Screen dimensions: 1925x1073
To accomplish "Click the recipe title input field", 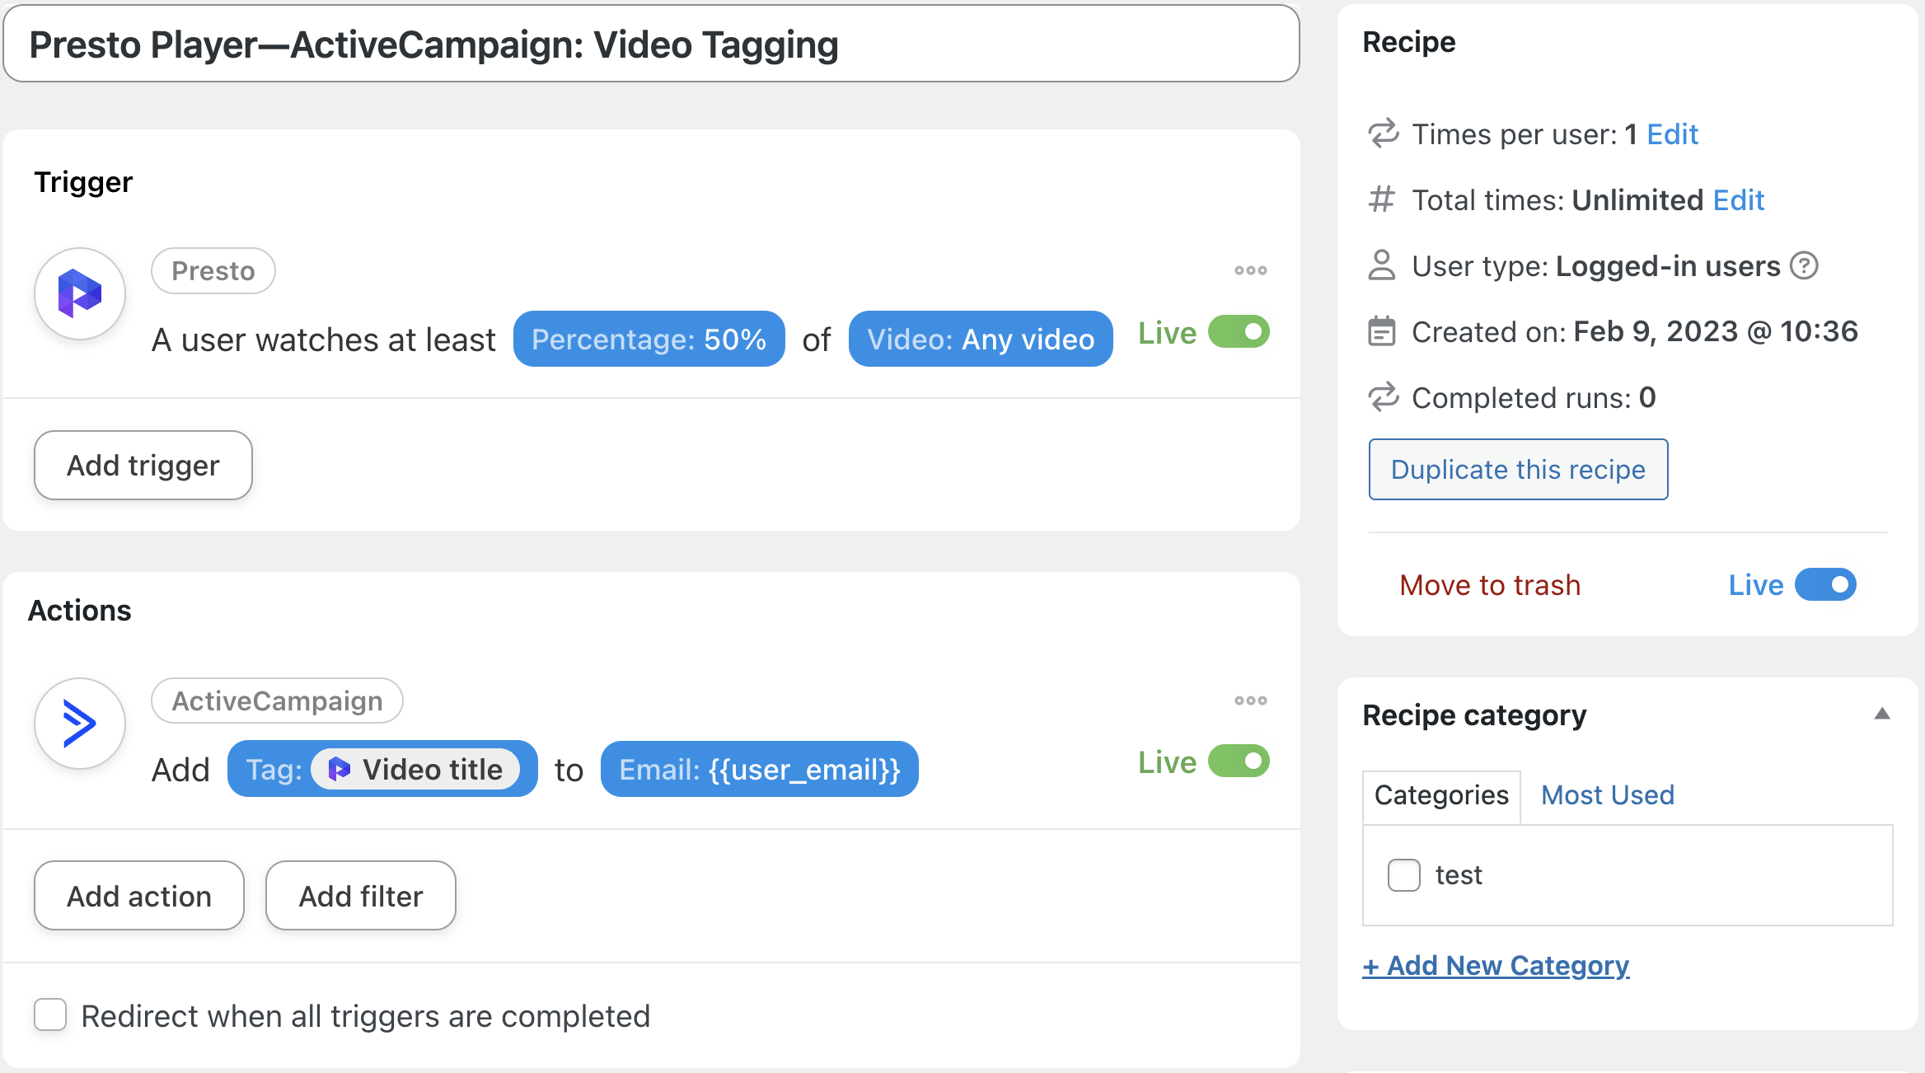I will 651,44.
